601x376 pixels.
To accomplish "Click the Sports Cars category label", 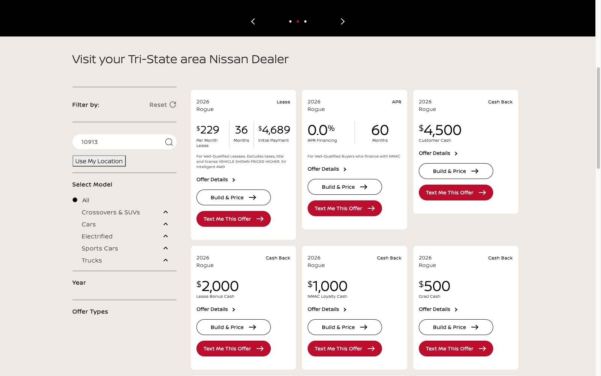I will point(100,249).
